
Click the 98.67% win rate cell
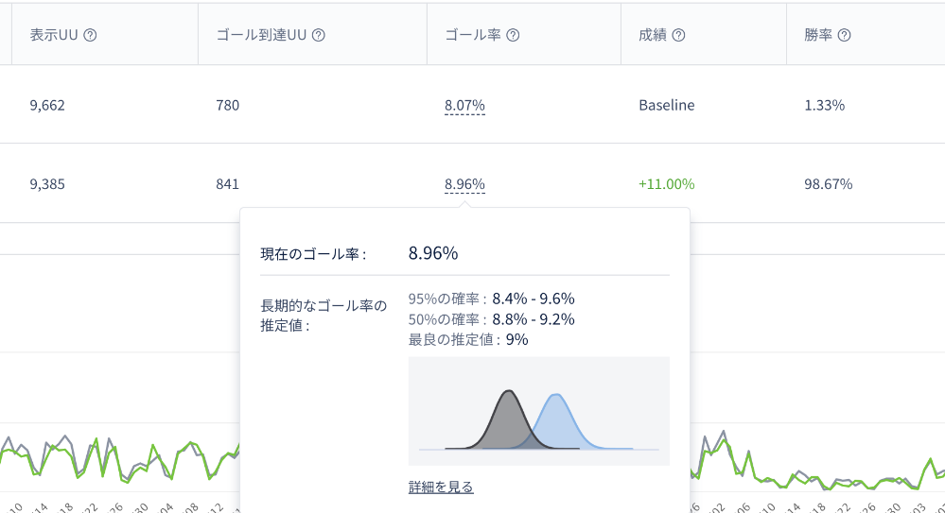[828, 184]
